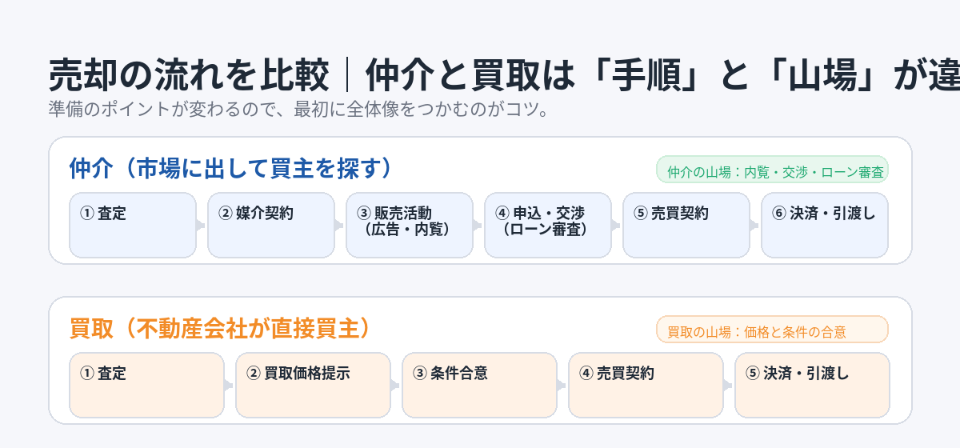Click the 買取の山場 orange badge
Screen dimensions: 960x448
[772, 330]
